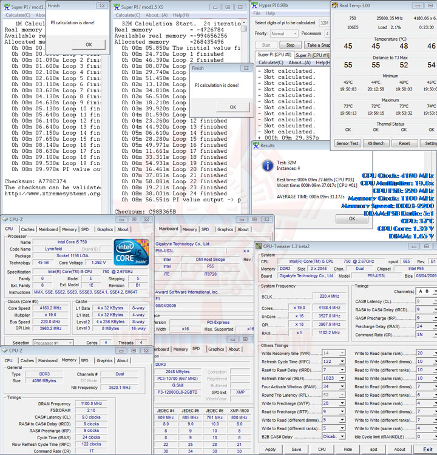The image size is (437, 455).
Task: Click the Reset button in Real Temp
Action: [x=404, y=143]
